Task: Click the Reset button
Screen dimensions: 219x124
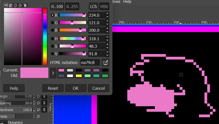Action: tap(53, 88)
